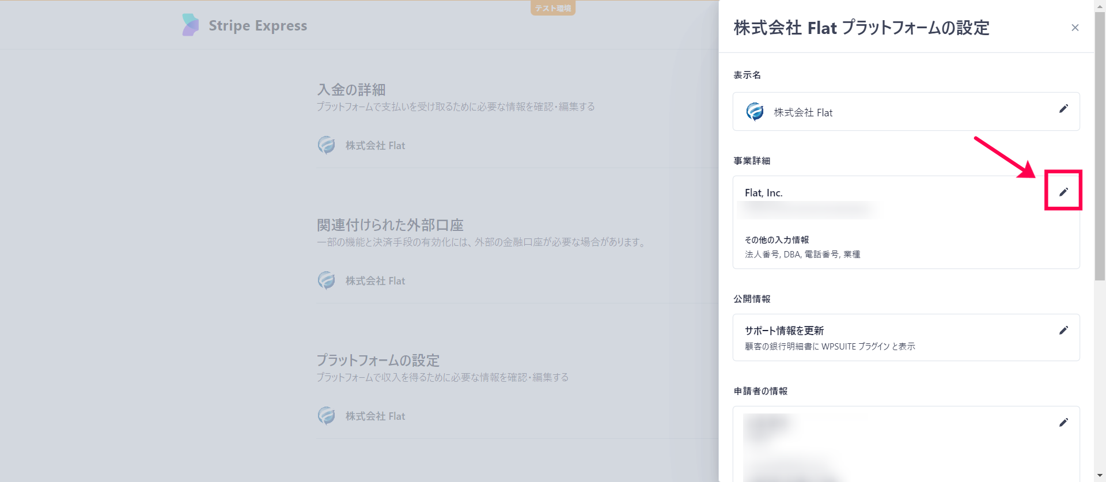The image size is (1106, 482).
Task: Click the 表示名 section label
Action: point(747,75)
